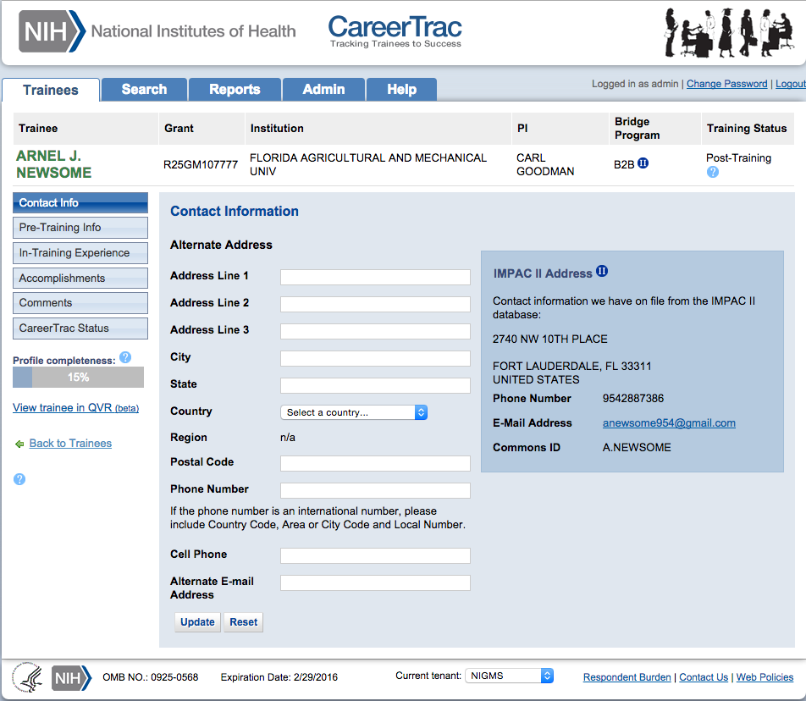Click the address line 2740 NW 10TH PLACE
Screen dimensions: 806x701
click(549, 339)
